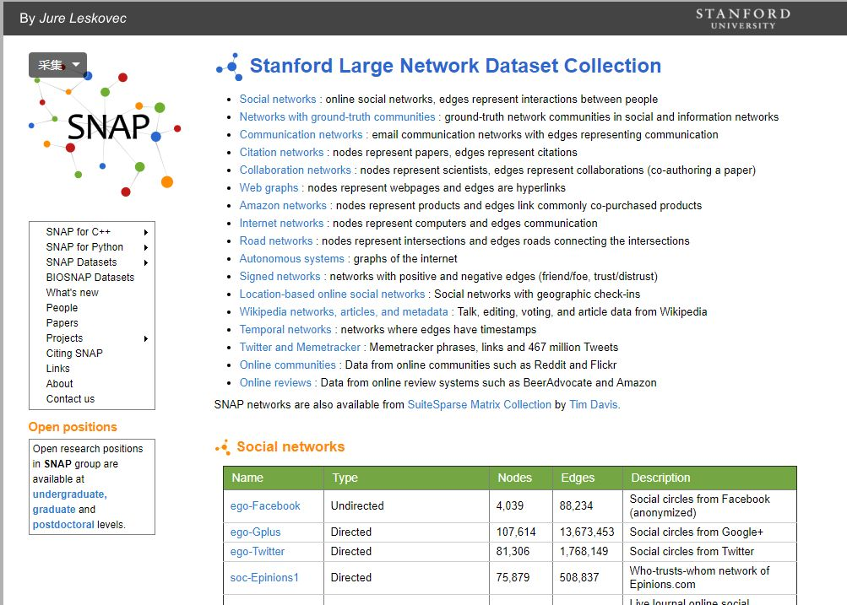Open the ego-Facebook dataset link
The image size is (847, 605).
(x=264, y=505)
